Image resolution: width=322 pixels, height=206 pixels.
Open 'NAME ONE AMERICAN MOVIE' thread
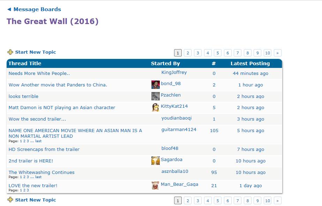click(x=75, y=133)
